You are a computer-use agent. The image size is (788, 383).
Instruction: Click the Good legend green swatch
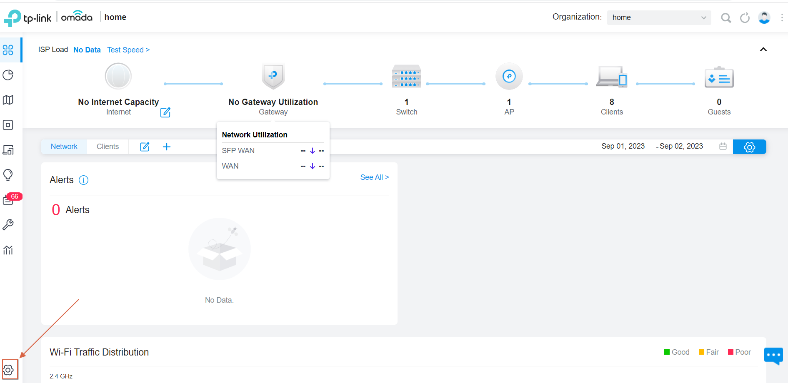pos(667,352)
